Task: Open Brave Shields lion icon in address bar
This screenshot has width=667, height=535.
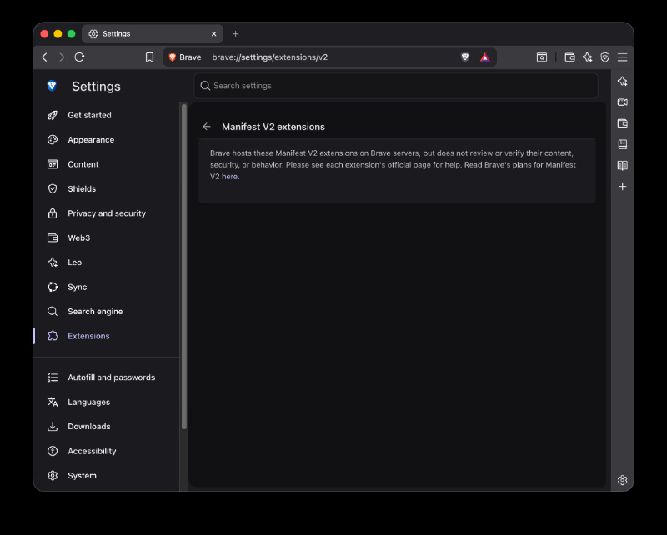Action: click(x=465, y=57)
